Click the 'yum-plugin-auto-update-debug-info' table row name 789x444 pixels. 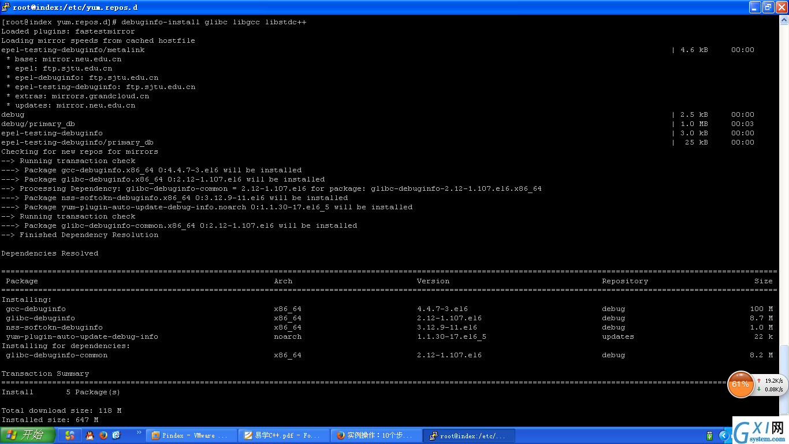[x=82, y=336]
